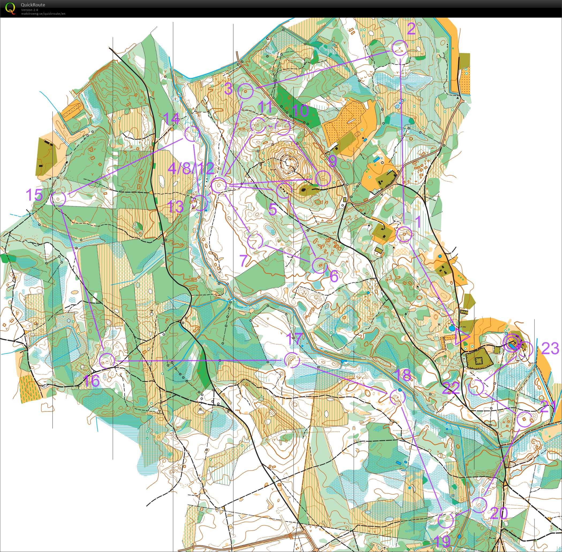Image resolution: width=562 pixels, height=552 pixels.
Task: Select control circle number 16
Action: click(107, 361)
